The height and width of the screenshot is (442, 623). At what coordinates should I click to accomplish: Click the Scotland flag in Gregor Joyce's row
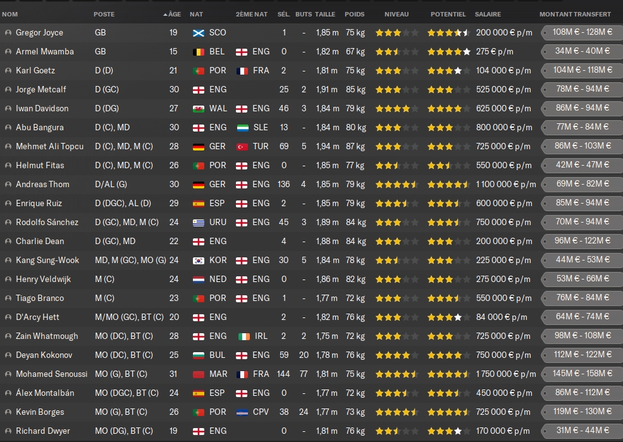pos(198,33)
